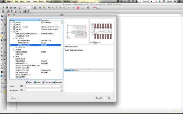Click the ATTINY44 schematic symbol preview
The image size is (183, 114).
77,32
